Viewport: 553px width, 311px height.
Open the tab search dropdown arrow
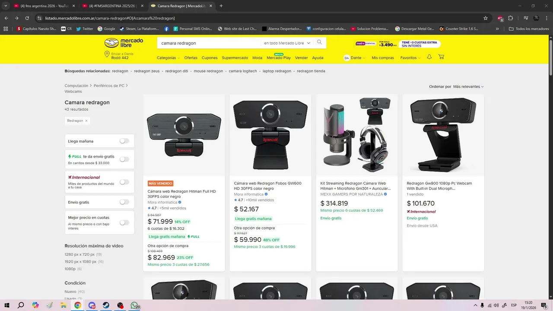[x=6, y=6]
